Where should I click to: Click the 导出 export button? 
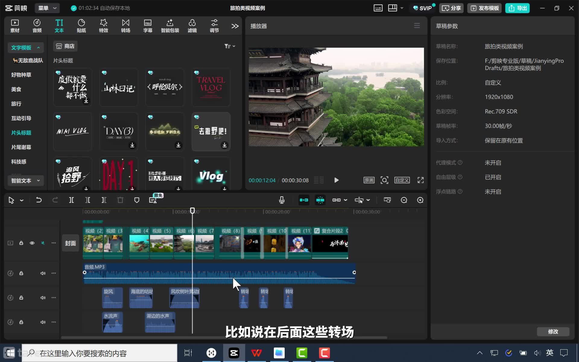click(x=517, y=8)
